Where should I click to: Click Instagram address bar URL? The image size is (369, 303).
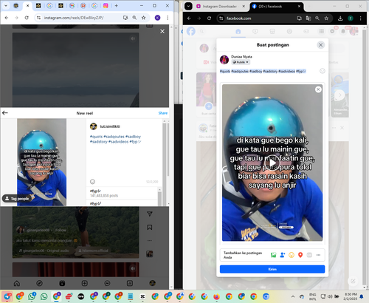point(74,18)
